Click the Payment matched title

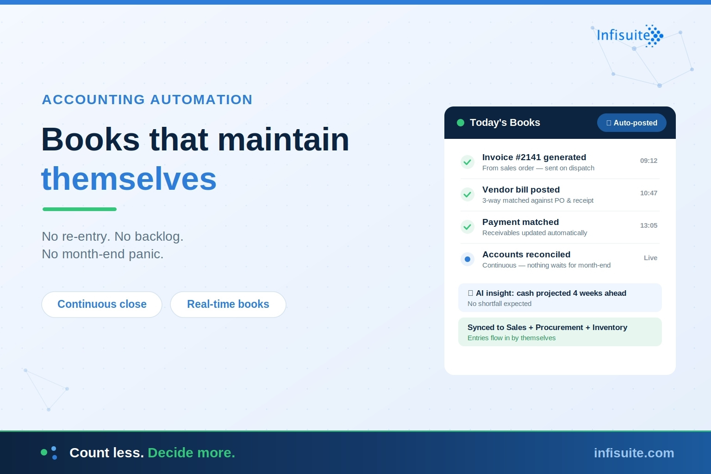(x=521, y=222)
